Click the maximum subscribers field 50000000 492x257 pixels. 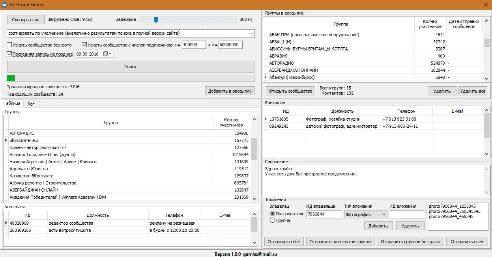(230, 45)
